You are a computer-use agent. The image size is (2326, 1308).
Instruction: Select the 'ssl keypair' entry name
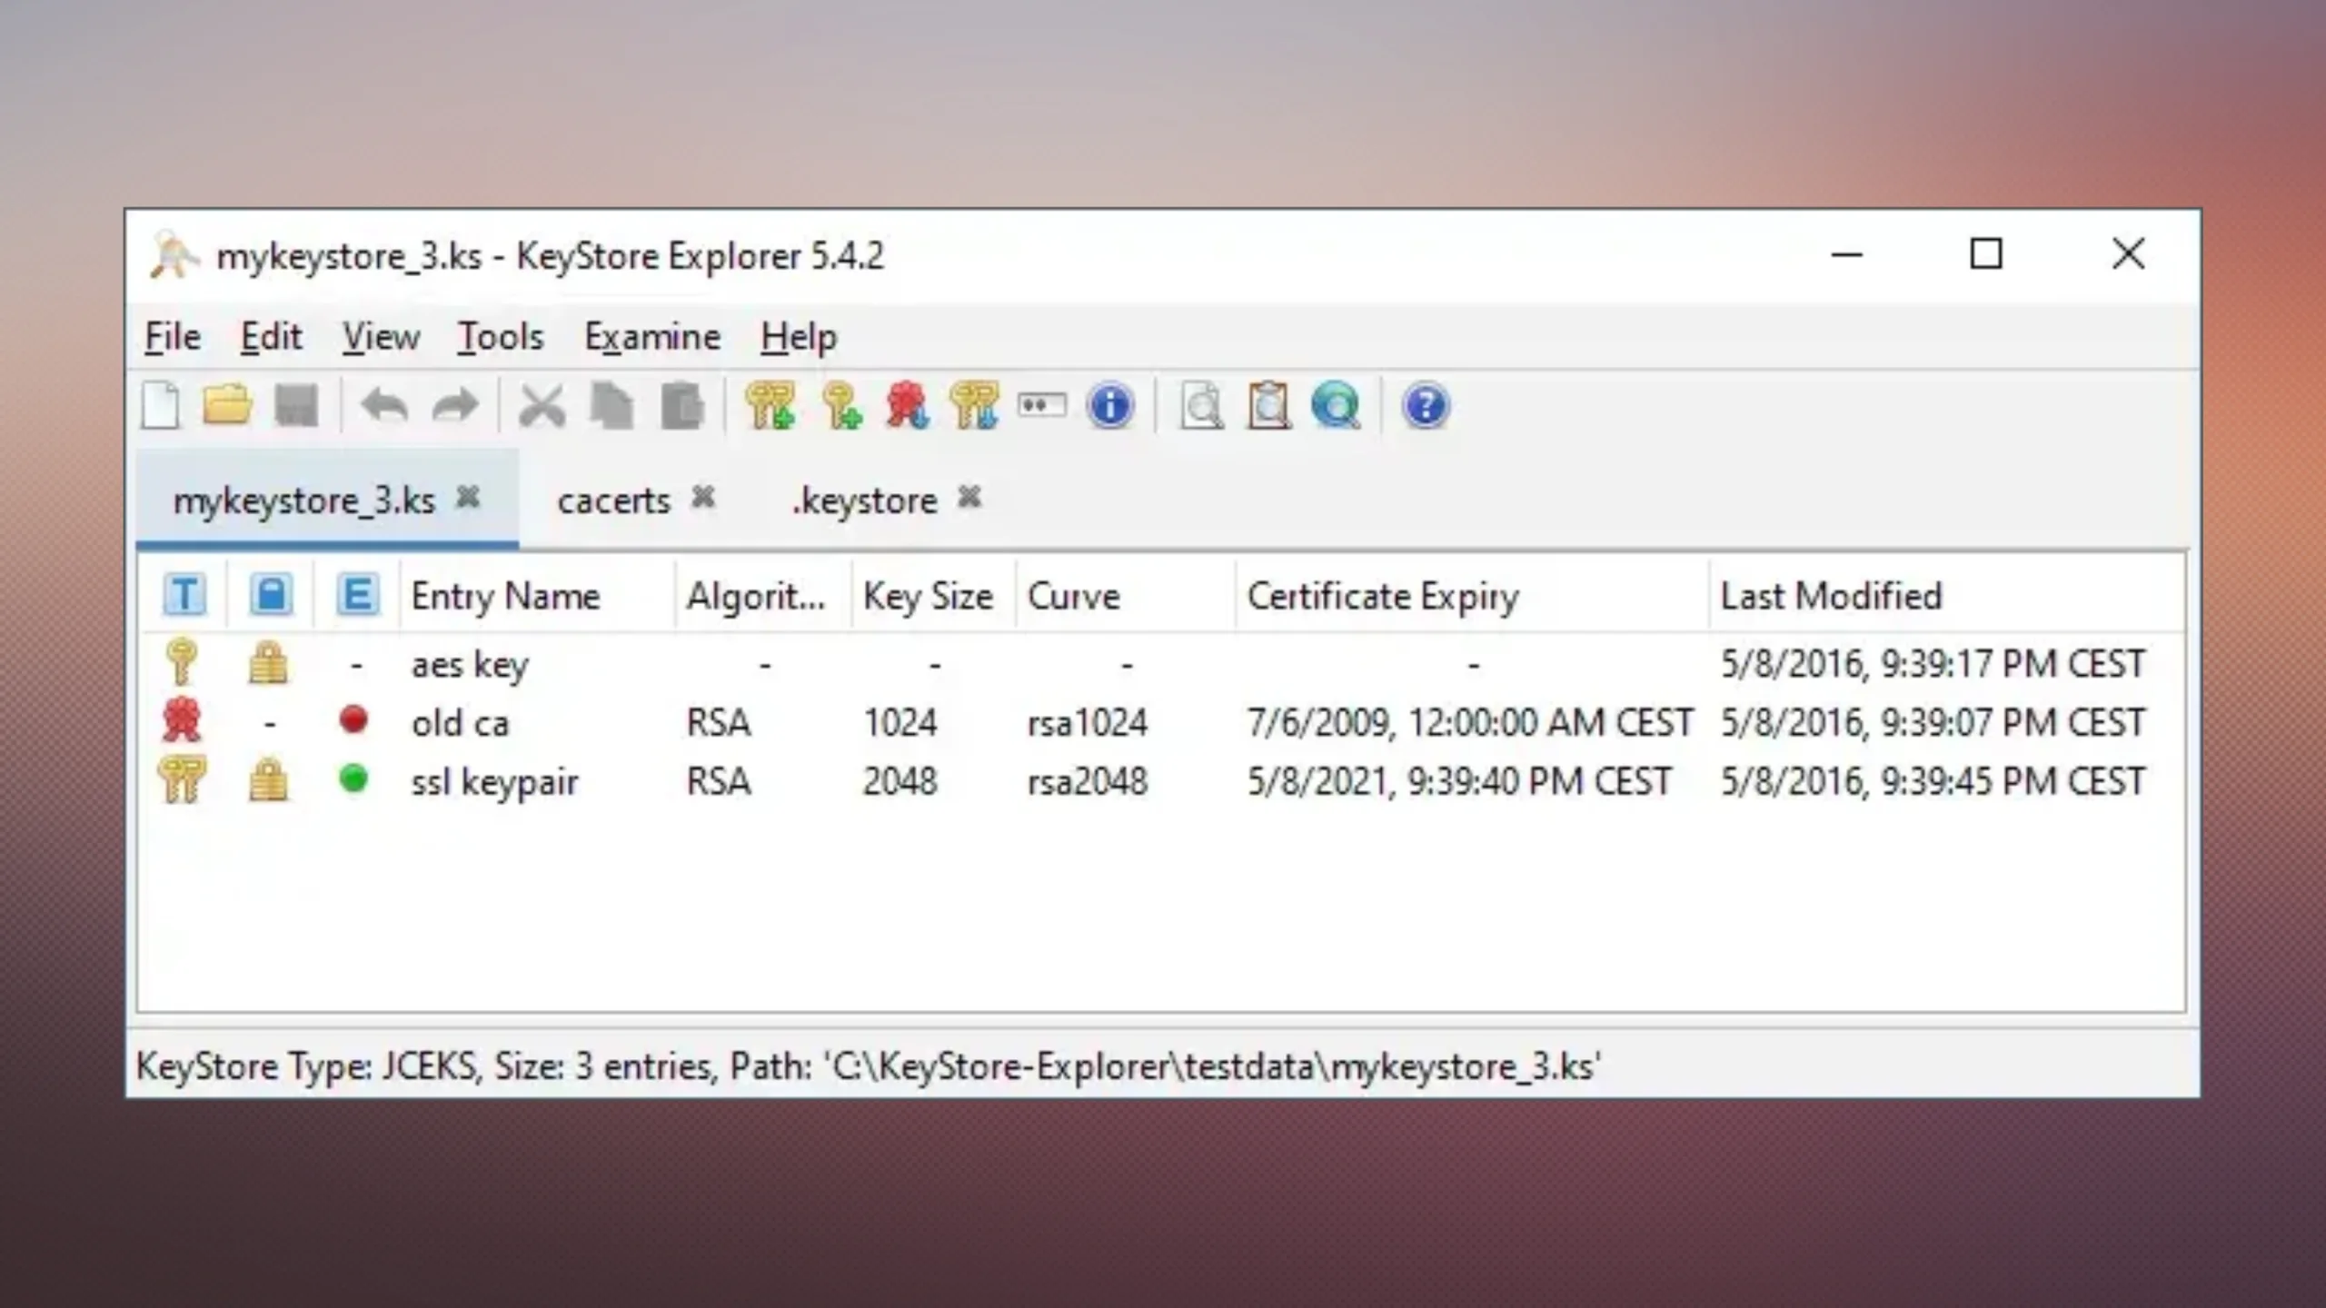(x=494, y=782)
